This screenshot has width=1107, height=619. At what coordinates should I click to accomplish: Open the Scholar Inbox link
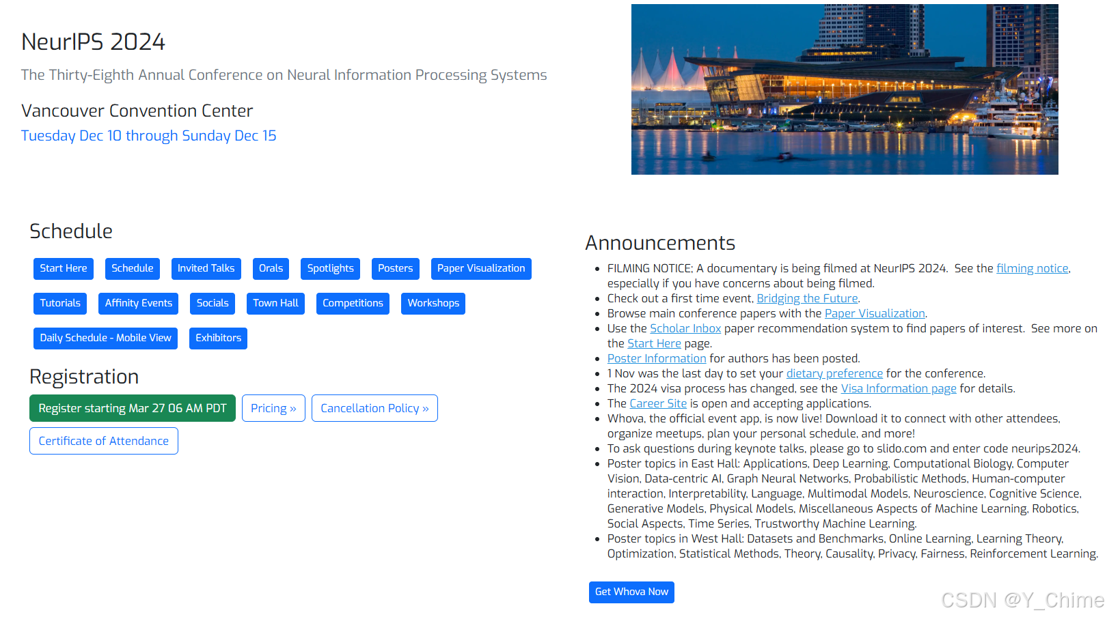coord(685,328)
